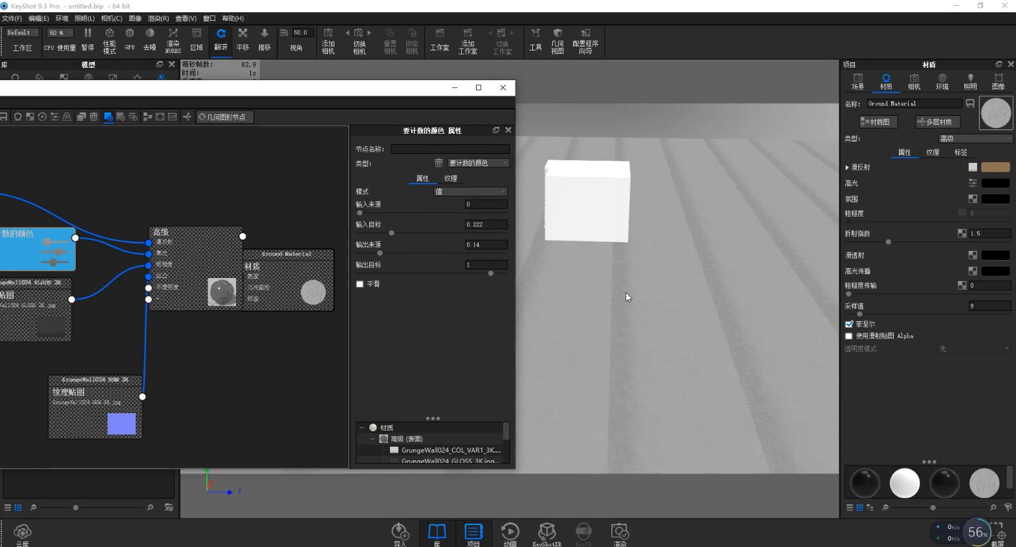Open the 渲染(R) menu
Image resolution: width=1016 pixels, height=547 pixels.
[x=158, y=18]
